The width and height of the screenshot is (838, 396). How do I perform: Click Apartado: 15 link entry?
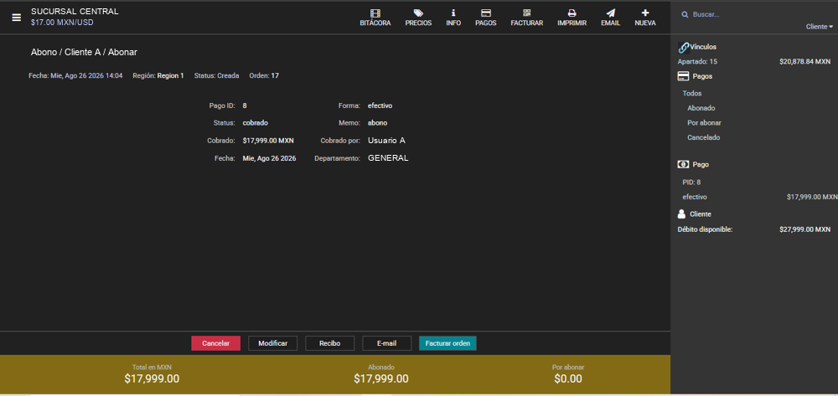click(697, 62)
